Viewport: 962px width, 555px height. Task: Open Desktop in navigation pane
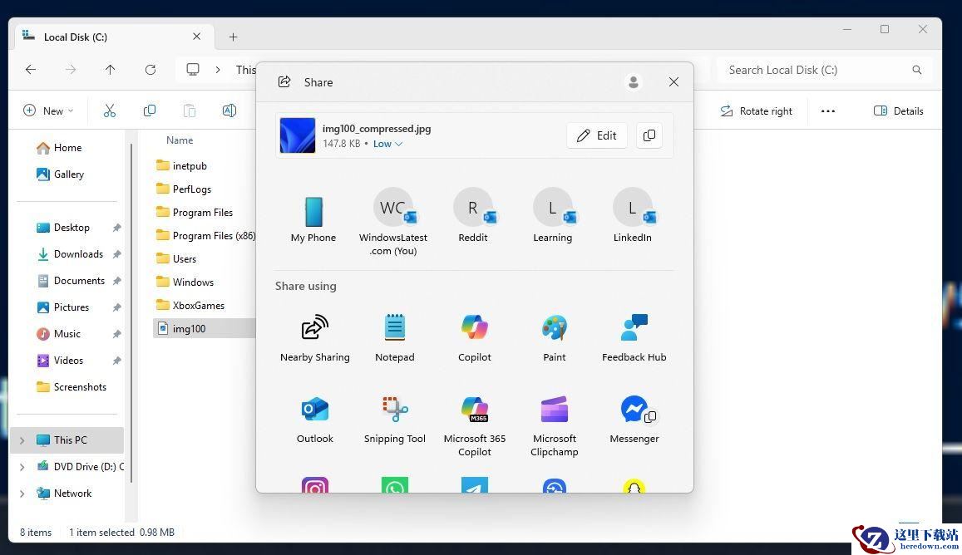[x=63, y=228]
